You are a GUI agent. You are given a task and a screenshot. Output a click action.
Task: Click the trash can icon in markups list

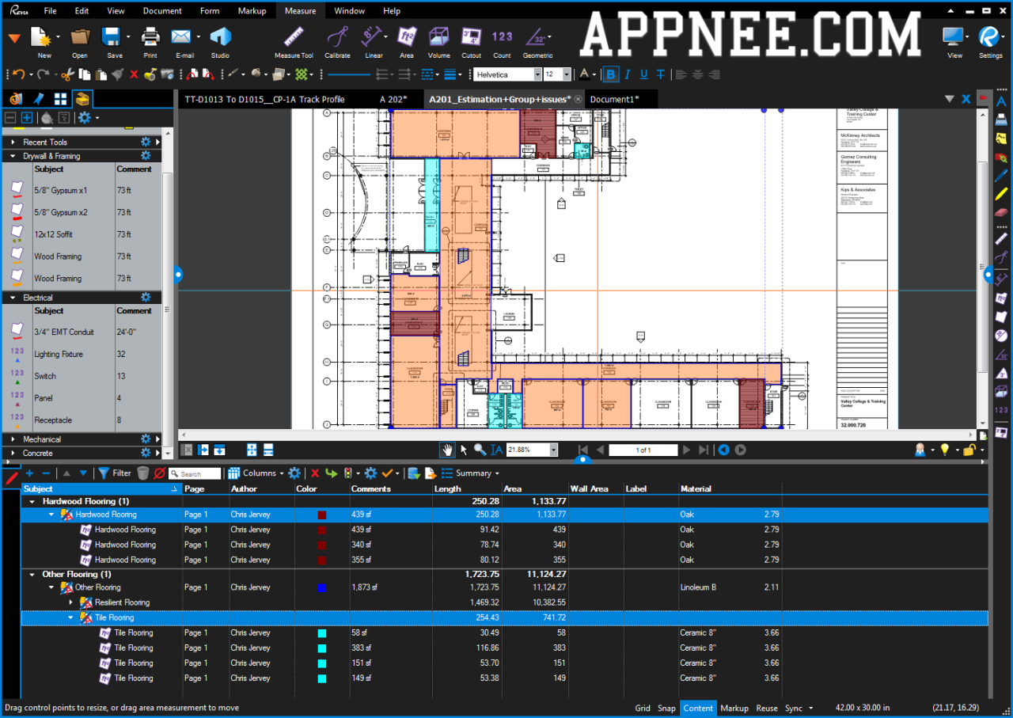[x=142, y=473]
